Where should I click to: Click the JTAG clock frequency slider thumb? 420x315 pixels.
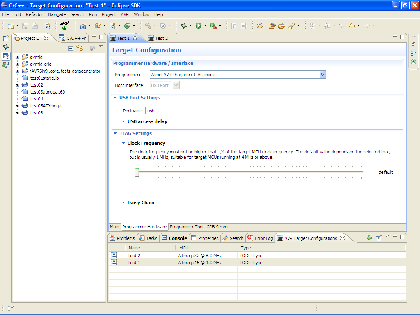coord(137,172)
